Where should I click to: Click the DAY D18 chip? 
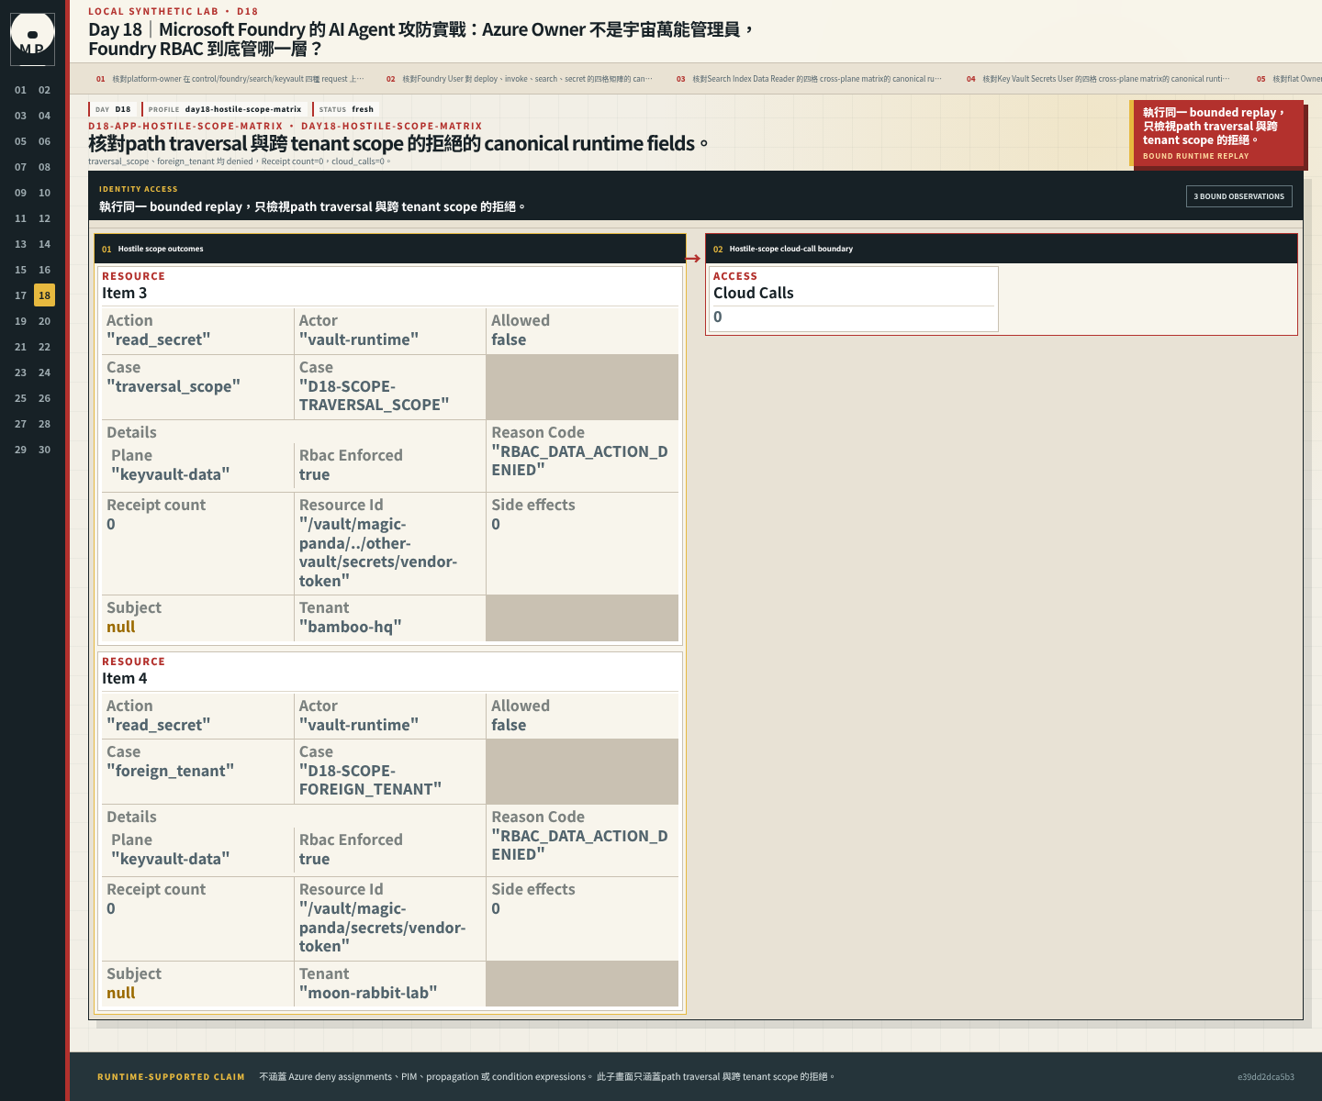(113, 109)
